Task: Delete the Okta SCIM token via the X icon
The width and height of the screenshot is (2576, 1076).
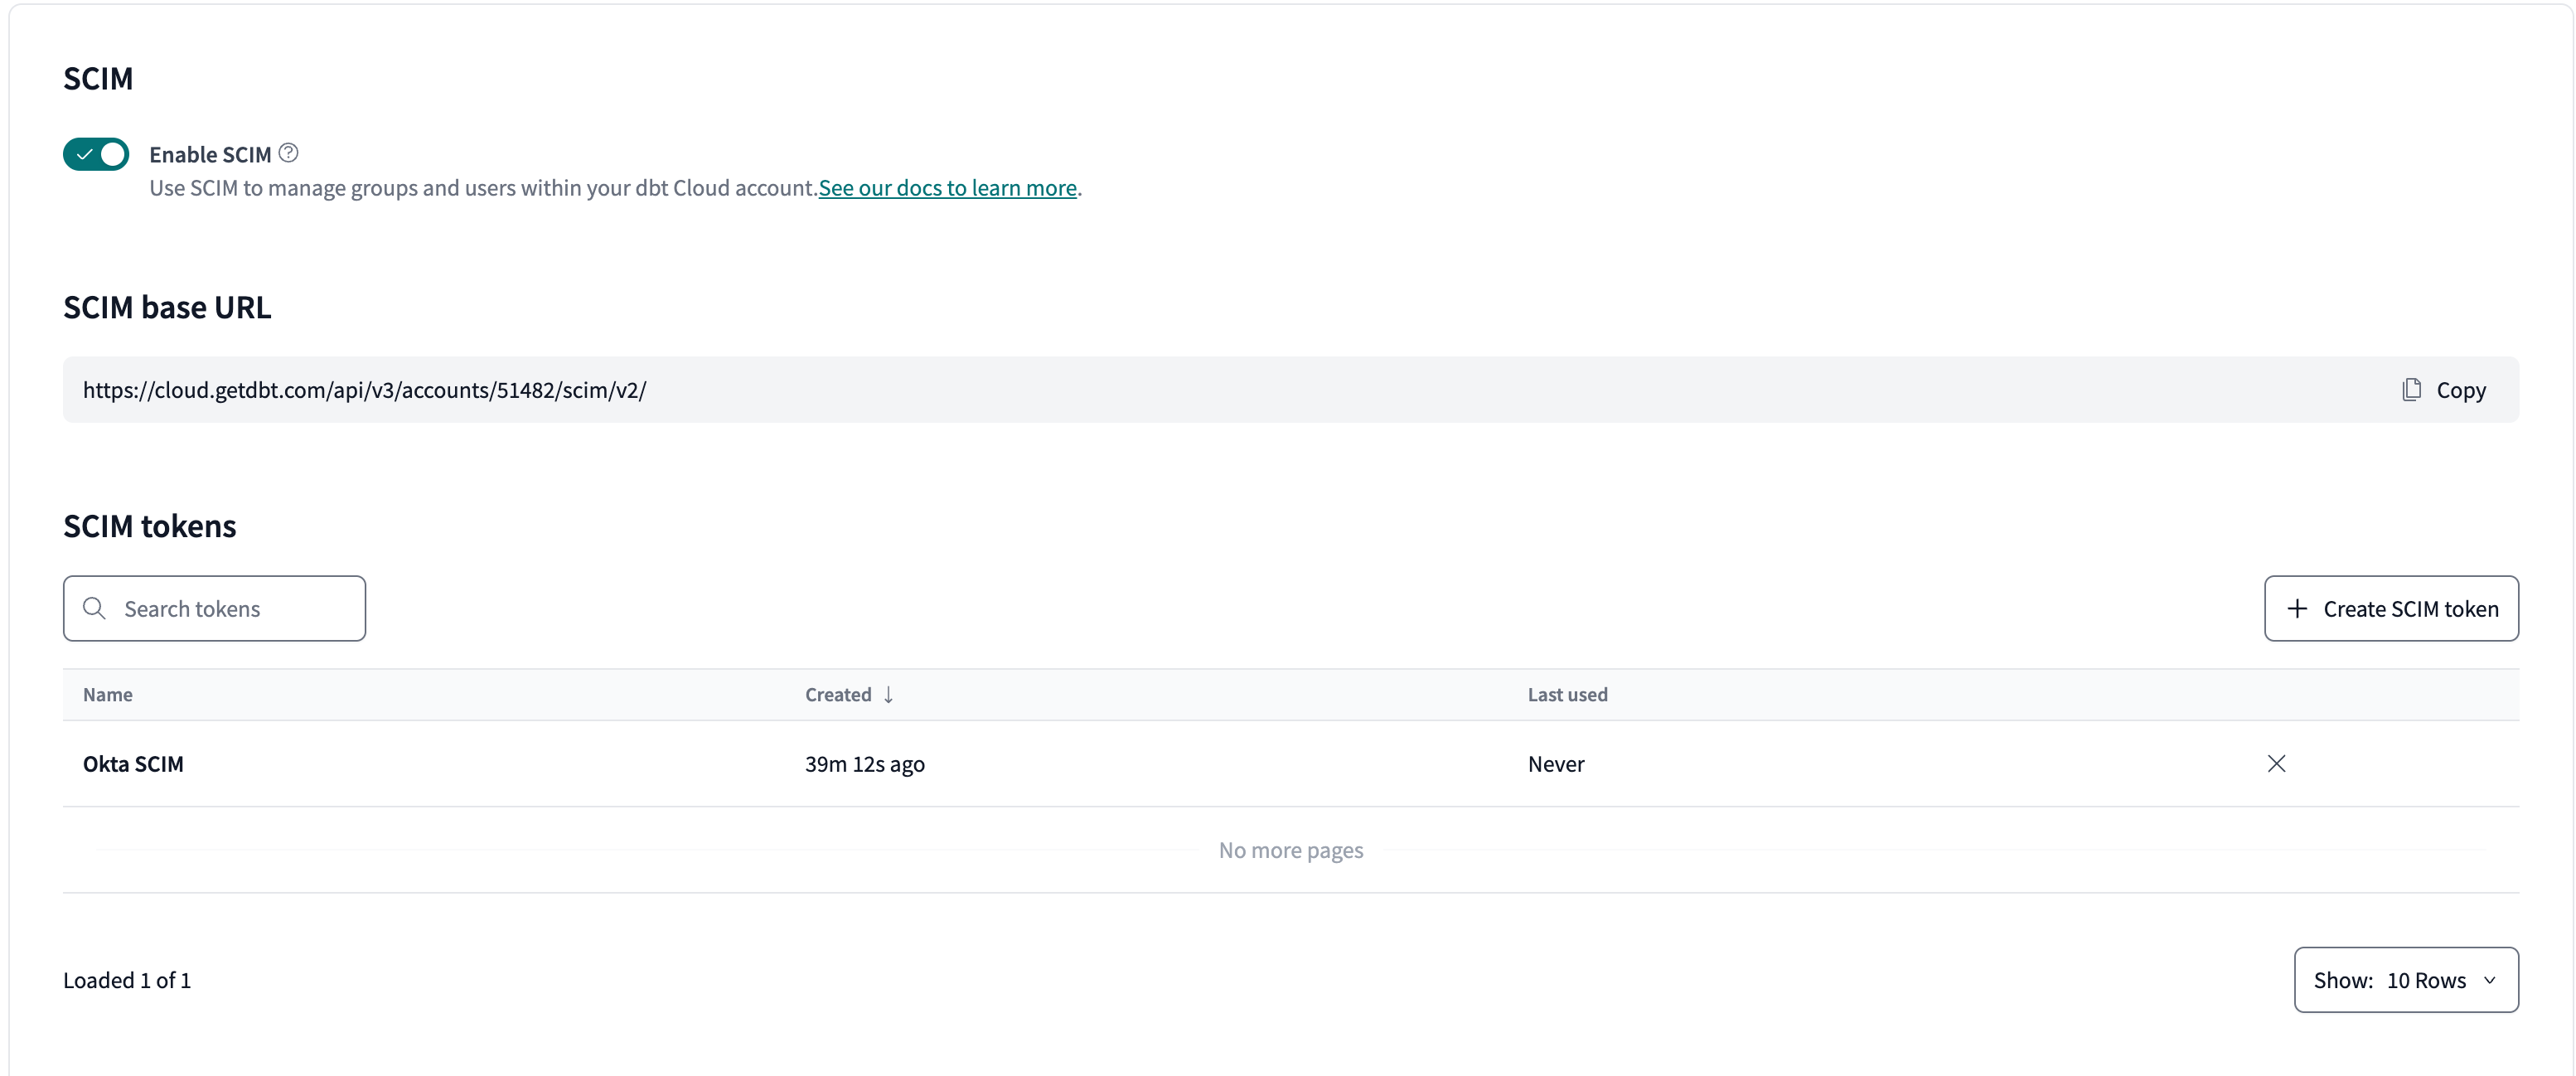Action: coord(2277,763)
